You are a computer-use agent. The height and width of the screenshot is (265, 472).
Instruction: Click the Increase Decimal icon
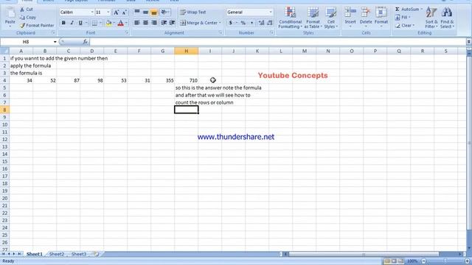click(261, 23)
